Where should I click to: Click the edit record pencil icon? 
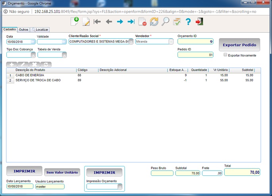pyautogui.click(x=86, y=21)
